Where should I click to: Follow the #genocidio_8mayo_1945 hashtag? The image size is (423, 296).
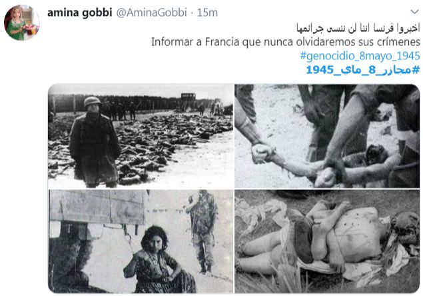pyautogui.click(x=360, y=56)
